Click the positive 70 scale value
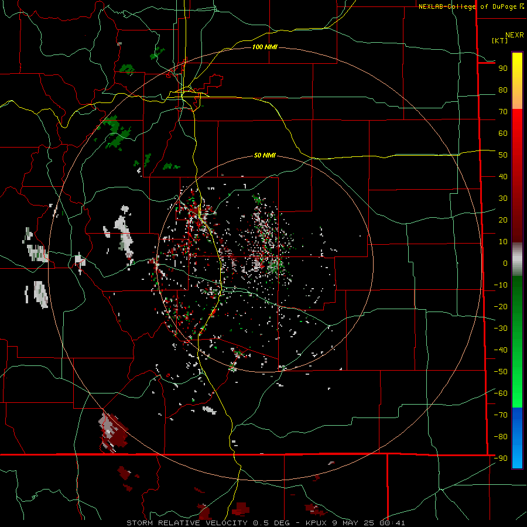This screenshot has height=527, width=527. [503, 112]
